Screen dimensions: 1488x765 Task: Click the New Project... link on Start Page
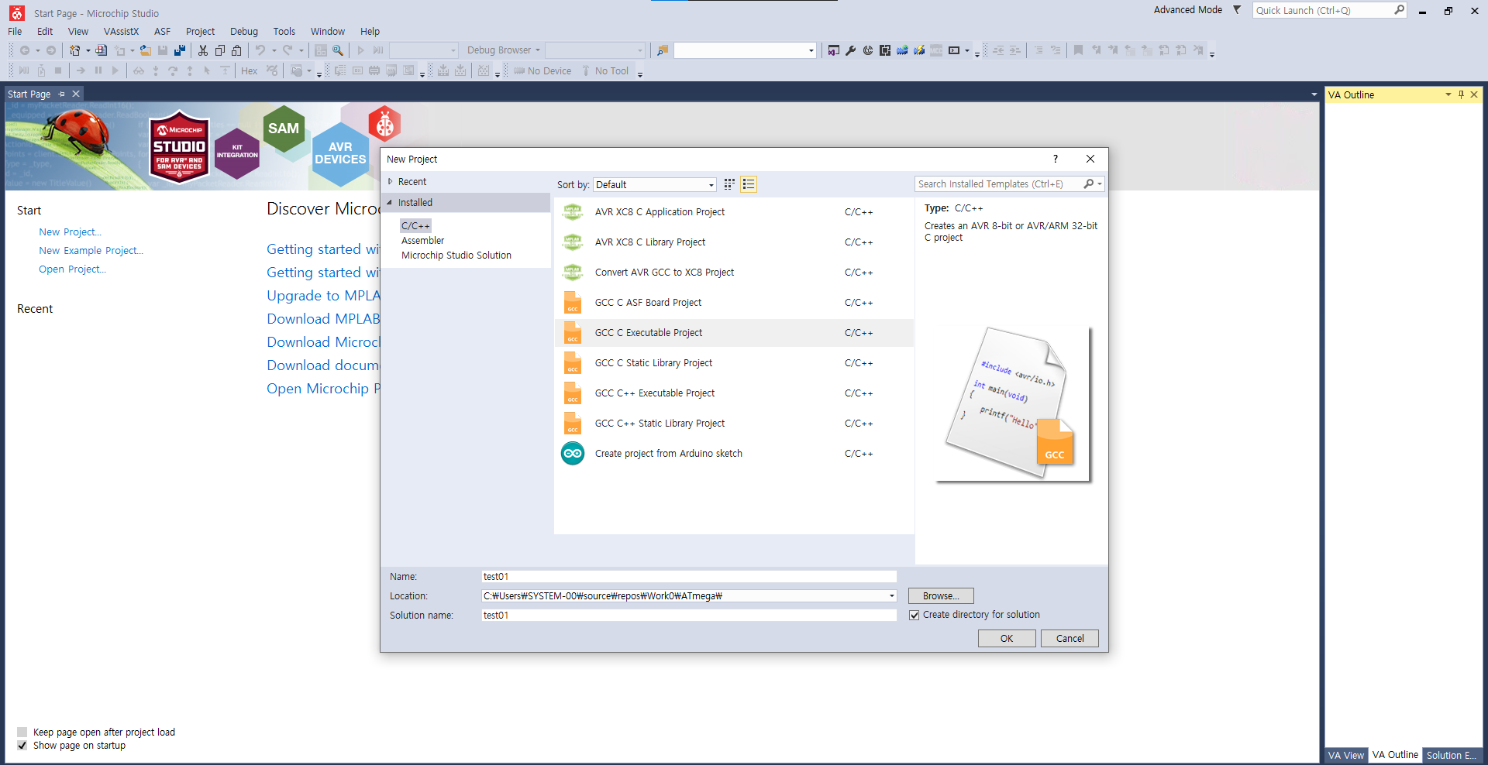[x=70, y=232]
